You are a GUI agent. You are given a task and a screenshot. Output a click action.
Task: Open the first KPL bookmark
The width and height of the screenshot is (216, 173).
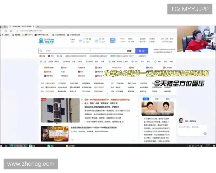coord(59,35)
